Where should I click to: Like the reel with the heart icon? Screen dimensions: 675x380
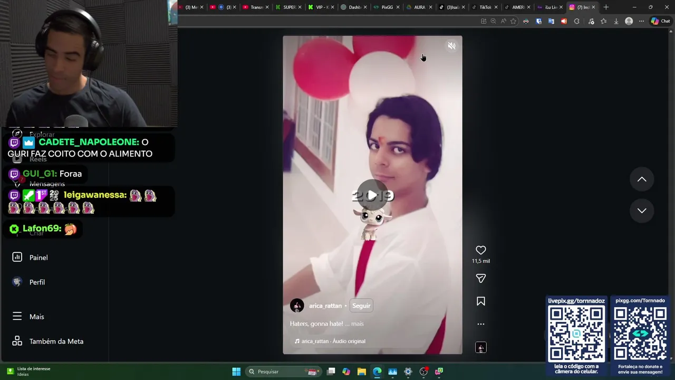coord(480,250)
